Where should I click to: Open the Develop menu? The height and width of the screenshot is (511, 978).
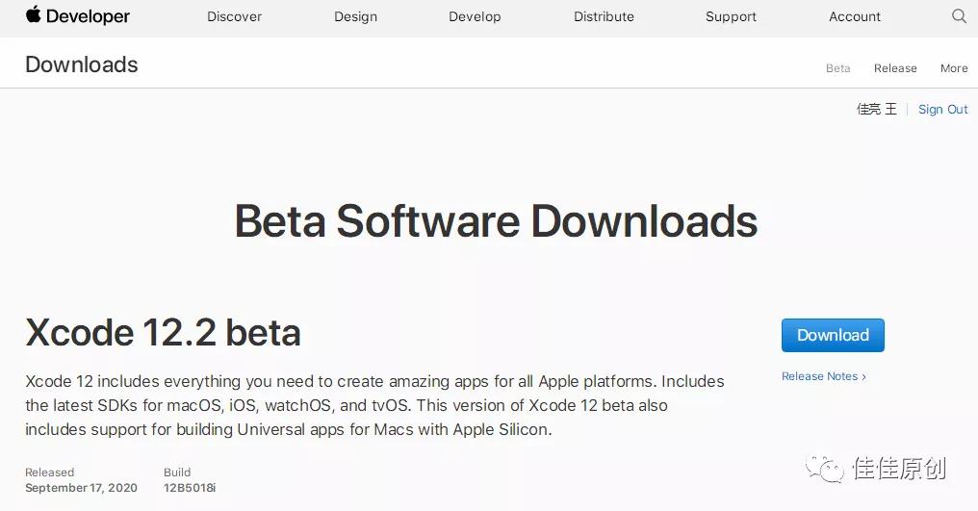click(x=475, y=16)
